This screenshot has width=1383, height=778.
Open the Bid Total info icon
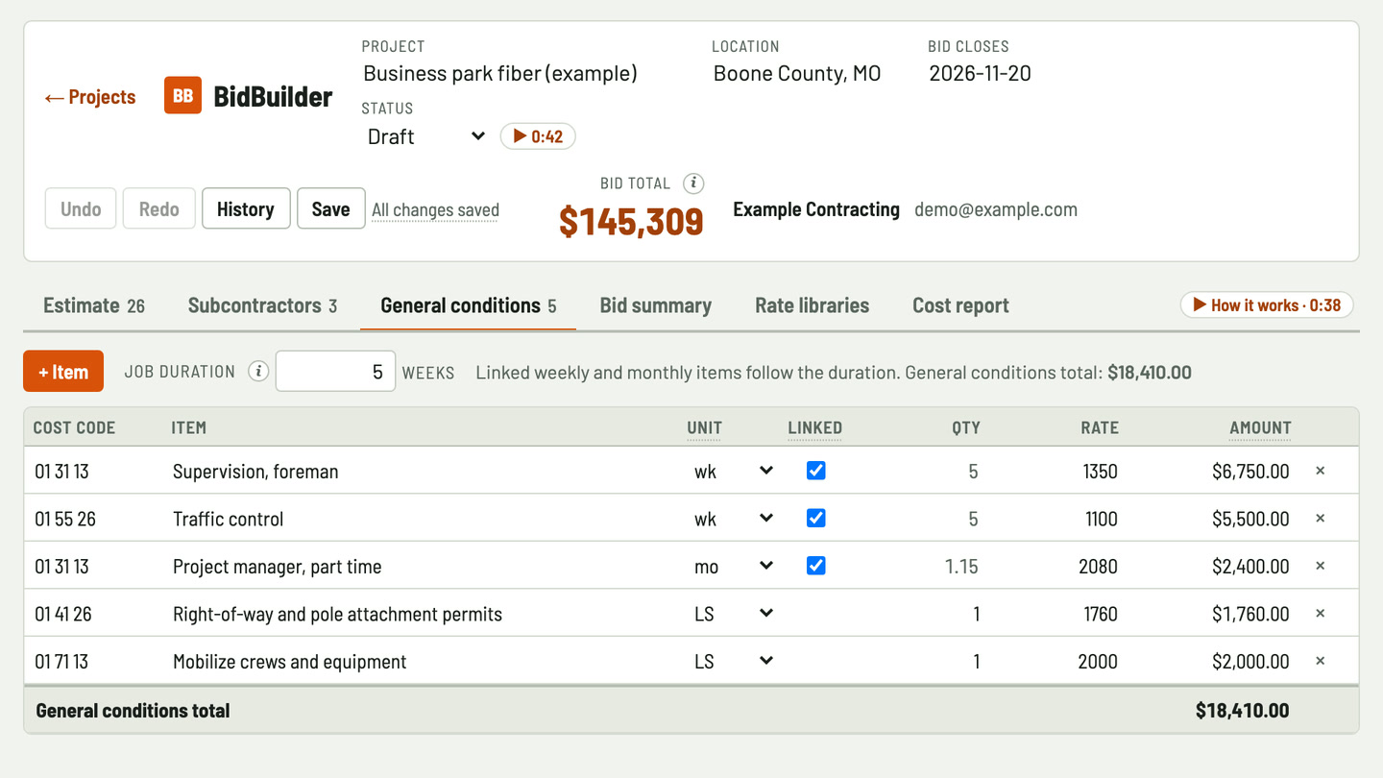tap(693, 182)
